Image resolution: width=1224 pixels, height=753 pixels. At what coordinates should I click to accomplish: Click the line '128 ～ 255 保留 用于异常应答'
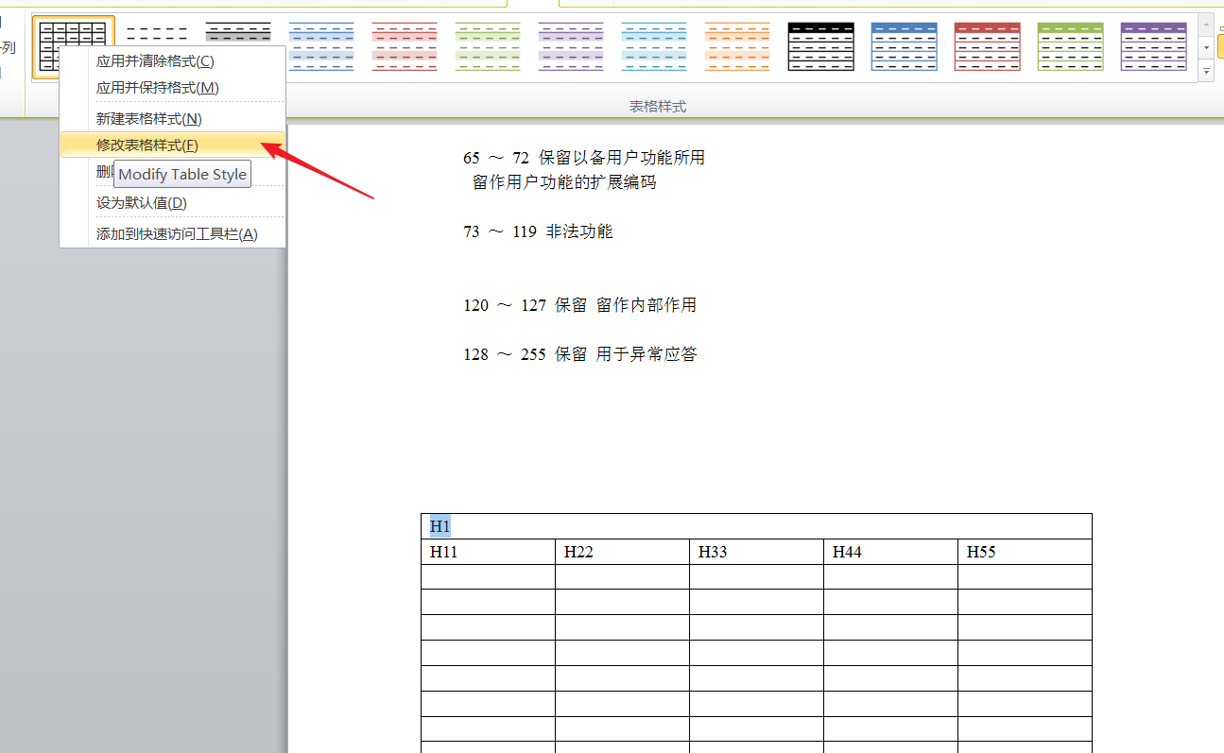point(579,354)
